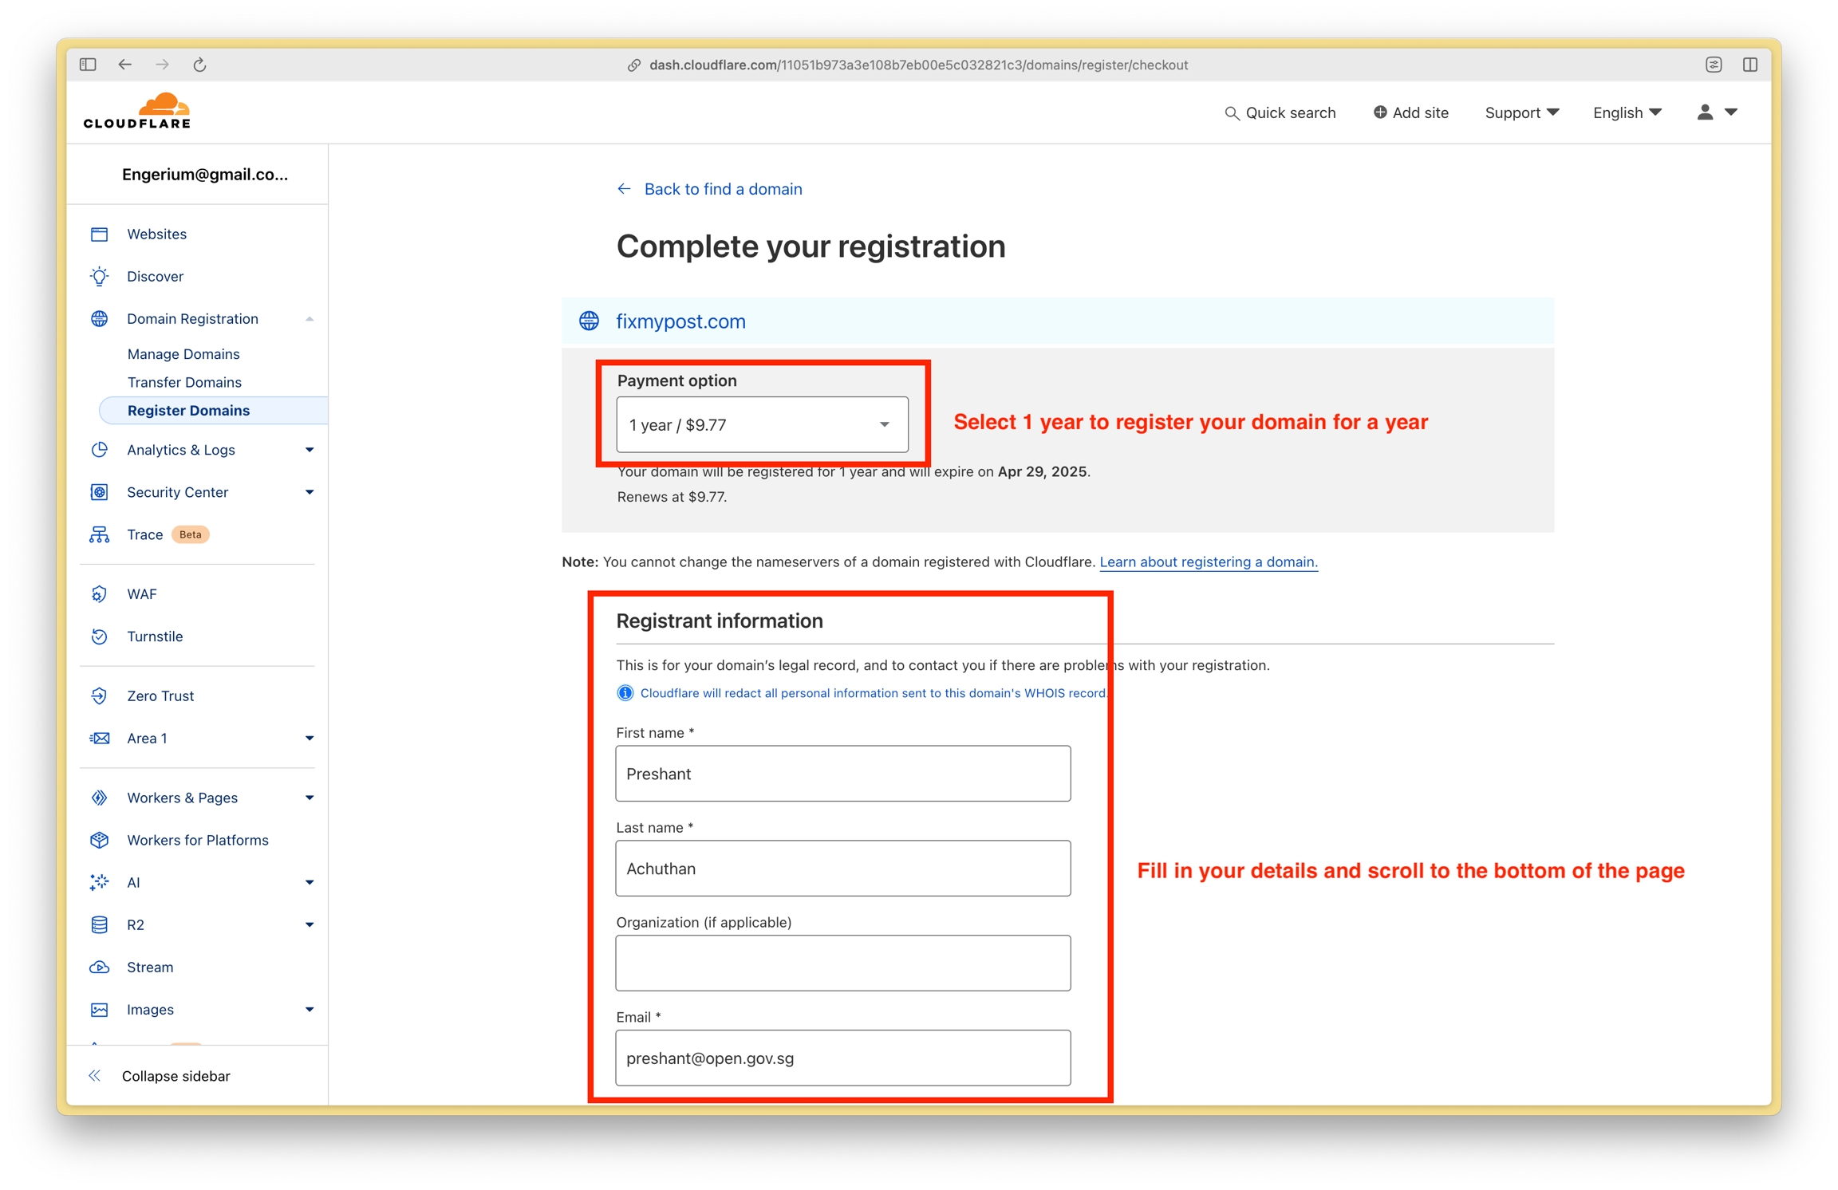Screen dimensions: 1838x1190
Task: Open the Websites menu item
Action: [x=156, y=234]
